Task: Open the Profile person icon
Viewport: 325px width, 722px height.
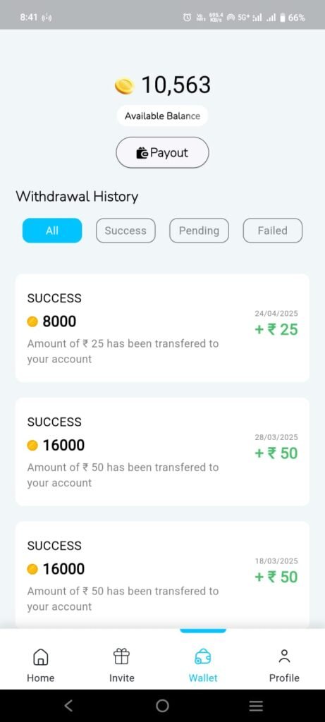Action: pyautogui.click(x=284, y=656)
